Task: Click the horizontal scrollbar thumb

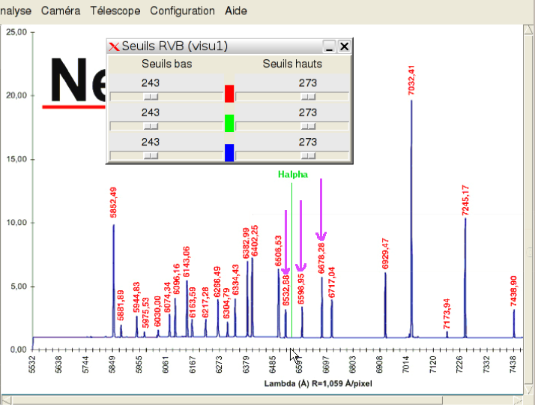Action: [x=227, y=400]
